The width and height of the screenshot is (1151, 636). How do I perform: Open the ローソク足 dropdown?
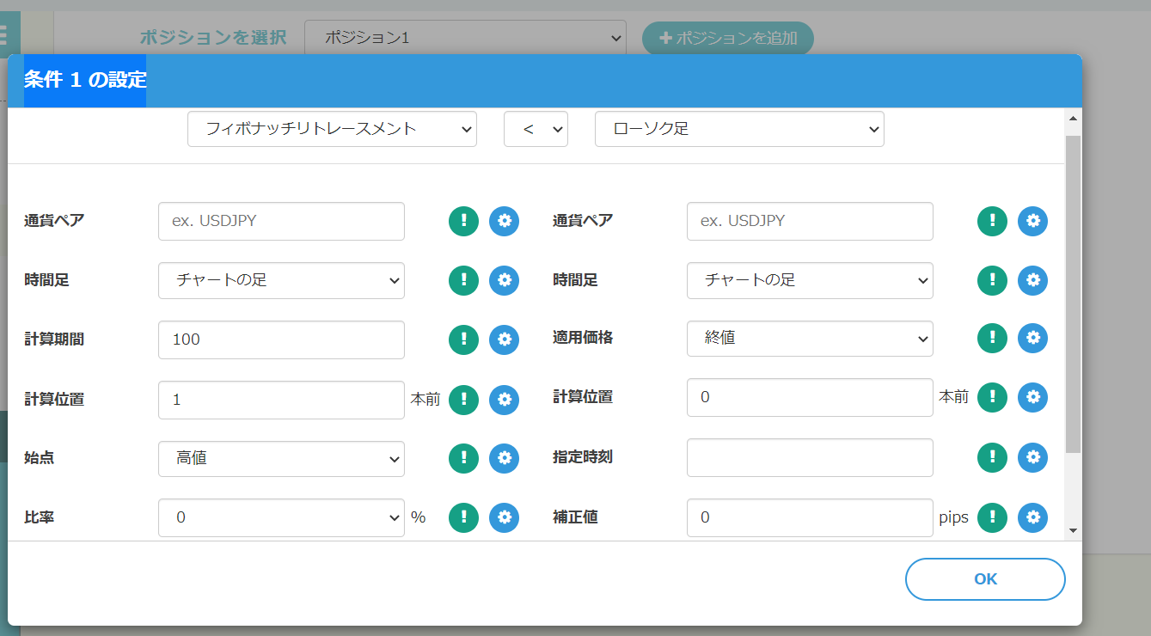coord(739,129)
